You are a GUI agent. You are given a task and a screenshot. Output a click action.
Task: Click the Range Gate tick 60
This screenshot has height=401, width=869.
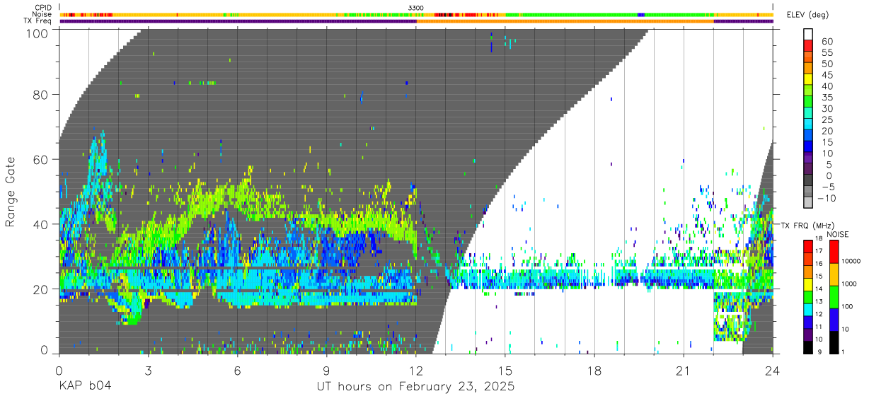pyautogui.click(x=42, y=159)
